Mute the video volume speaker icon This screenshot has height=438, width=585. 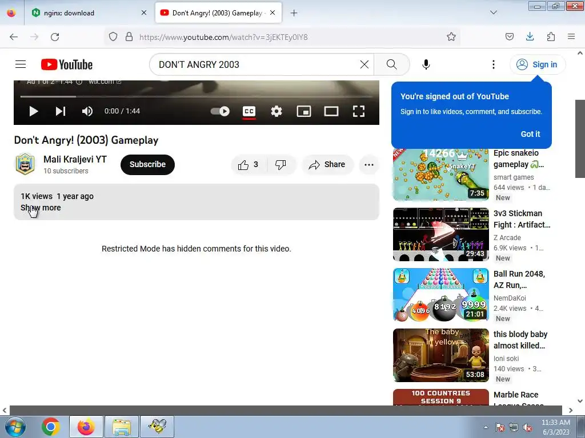tap(87, 111)
